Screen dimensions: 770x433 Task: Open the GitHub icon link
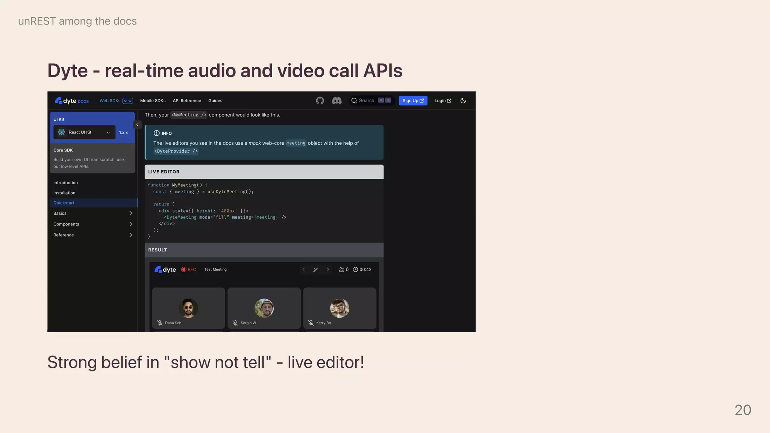(320, 101)
